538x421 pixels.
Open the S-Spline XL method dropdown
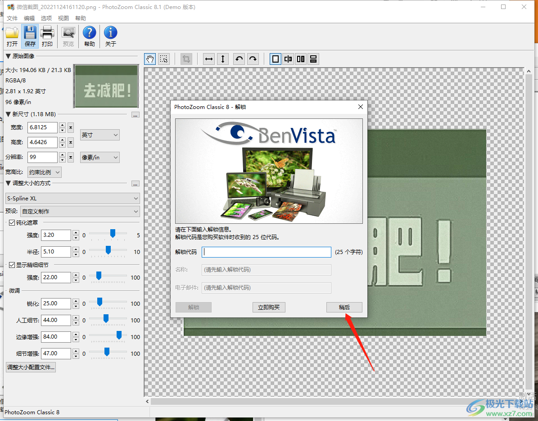pyautogui.click(x=73, y=198)
